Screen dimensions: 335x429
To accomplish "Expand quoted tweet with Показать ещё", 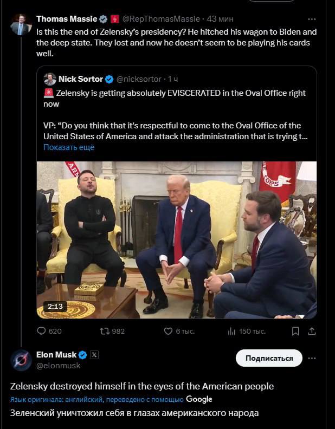I will coord(69,147).
